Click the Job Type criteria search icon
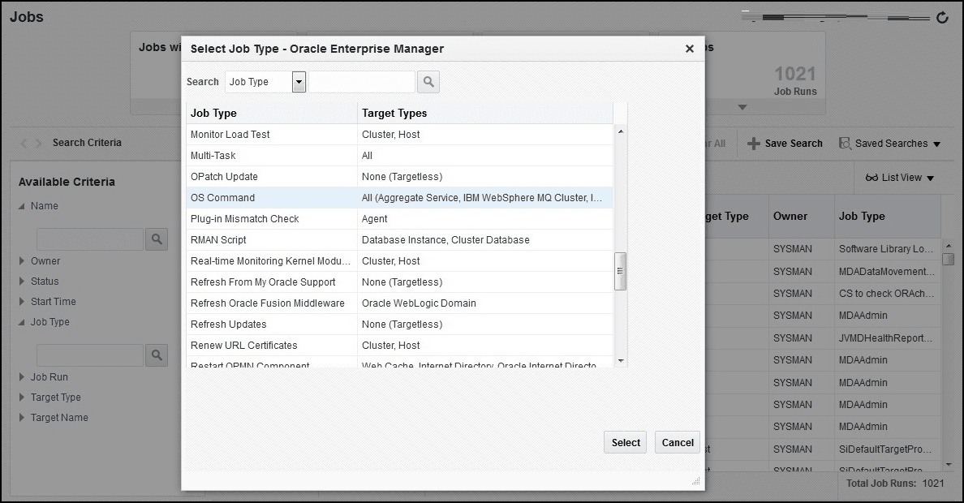Image resolution: width=964 pixels, height=503 pixels. click(x=157, y=355)
